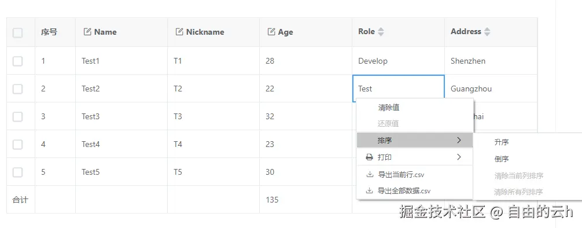
Task: Check the checkbox for row Test3
Action: click(17, 116)
